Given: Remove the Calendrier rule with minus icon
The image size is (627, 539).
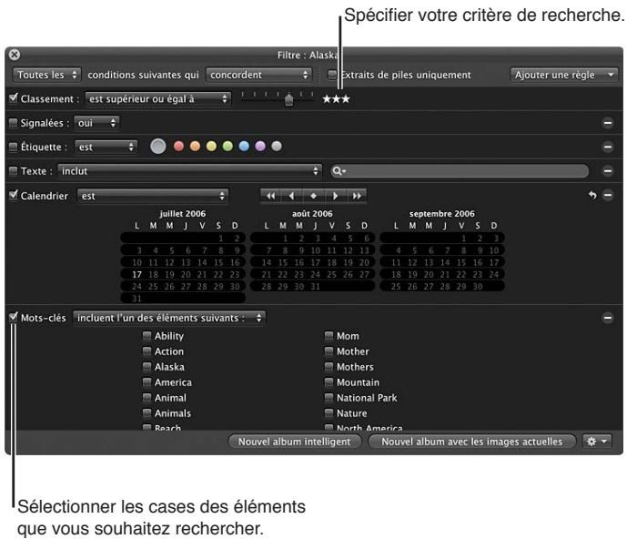Looking at the screenshot, I should [x=608, y=195].
